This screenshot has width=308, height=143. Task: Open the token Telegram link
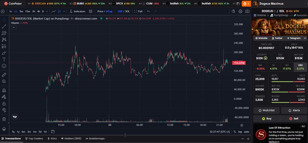point(294,38)
